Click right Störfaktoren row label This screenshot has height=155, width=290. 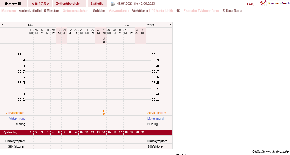click(156, 146)
